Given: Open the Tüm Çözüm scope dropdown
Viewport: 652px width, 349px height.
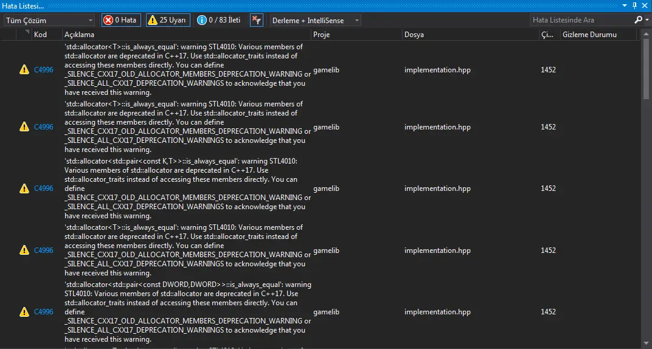Looking at the screenshot, I should click(49, 20).
